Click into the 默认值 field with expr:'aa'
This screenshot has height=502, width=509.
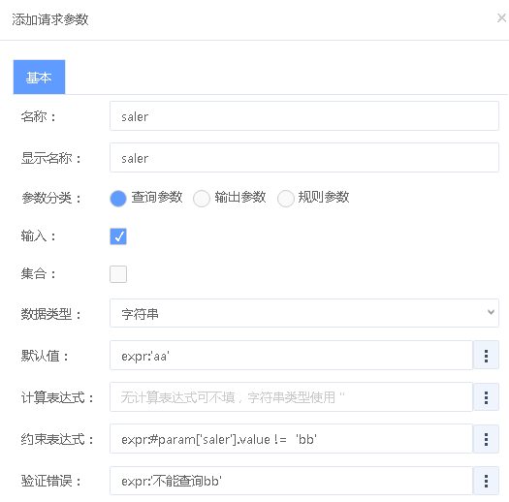291,356
